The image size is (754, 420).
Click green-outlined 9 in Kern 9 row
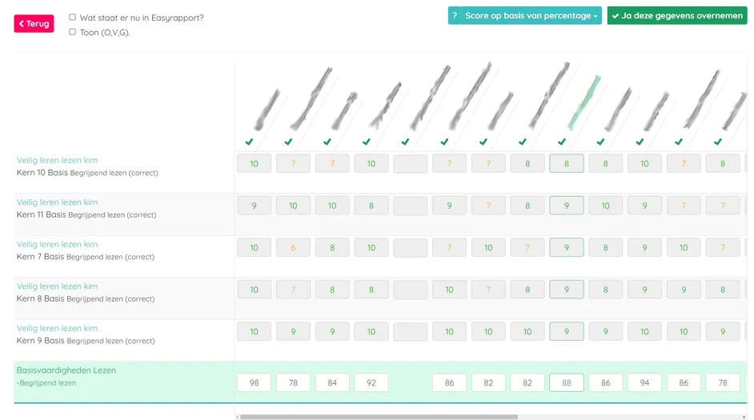point(567,331)
